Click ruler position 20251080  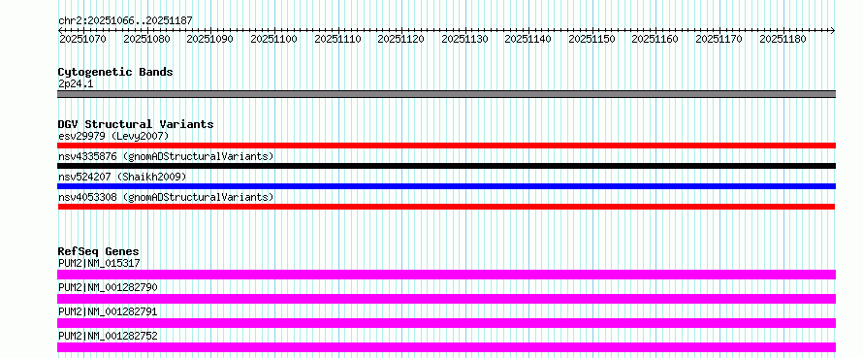pos(147,39)
